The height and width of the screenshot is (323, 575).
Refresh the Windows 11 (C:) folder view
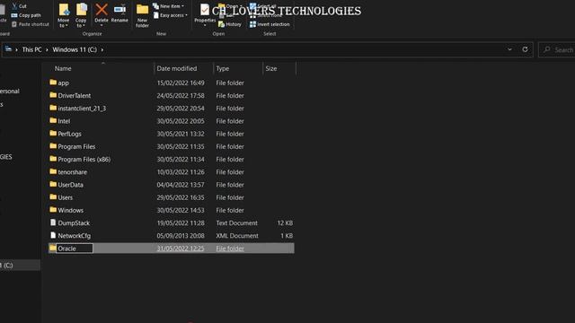tap(525, 49)
